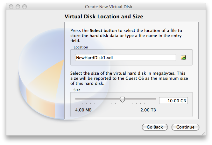
Task: Click the Size group label
Action: click(77, 90)
